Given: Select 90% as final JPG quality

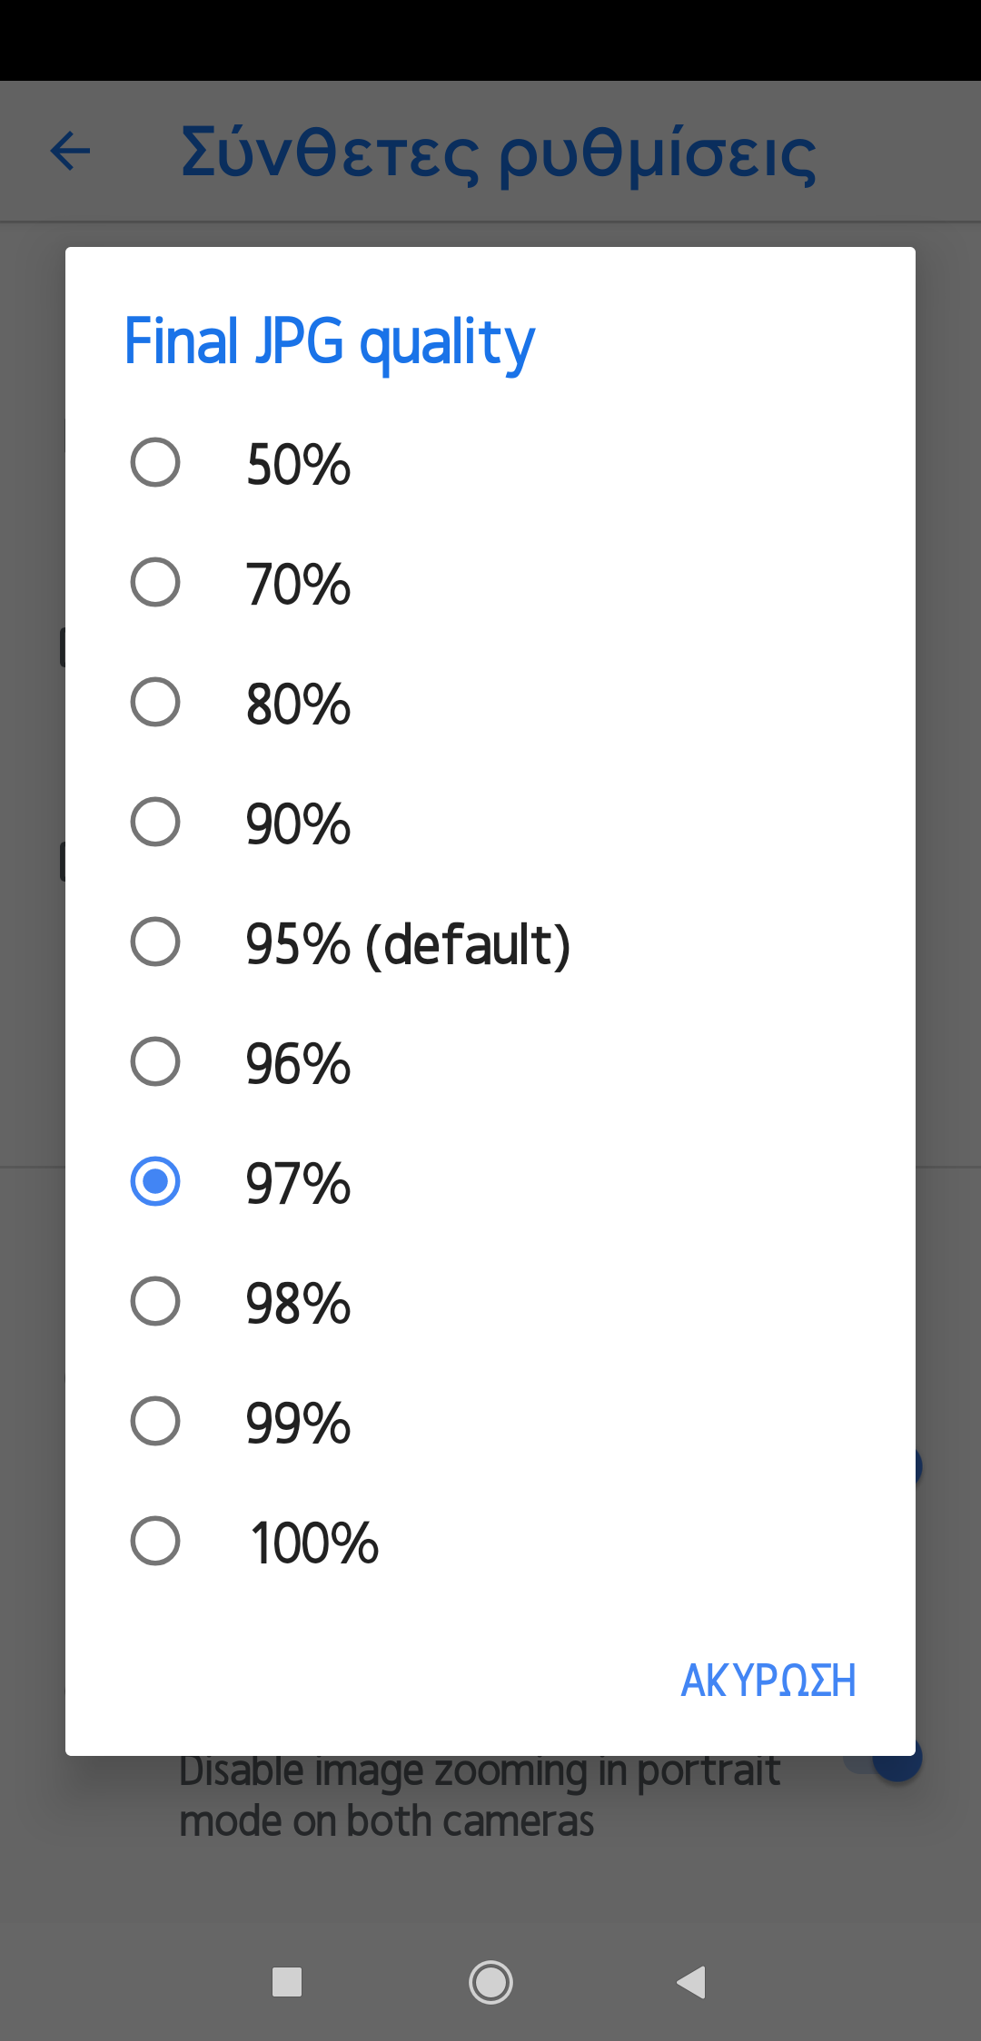Looking at the screenshot, I should click(x=155, y=823).
